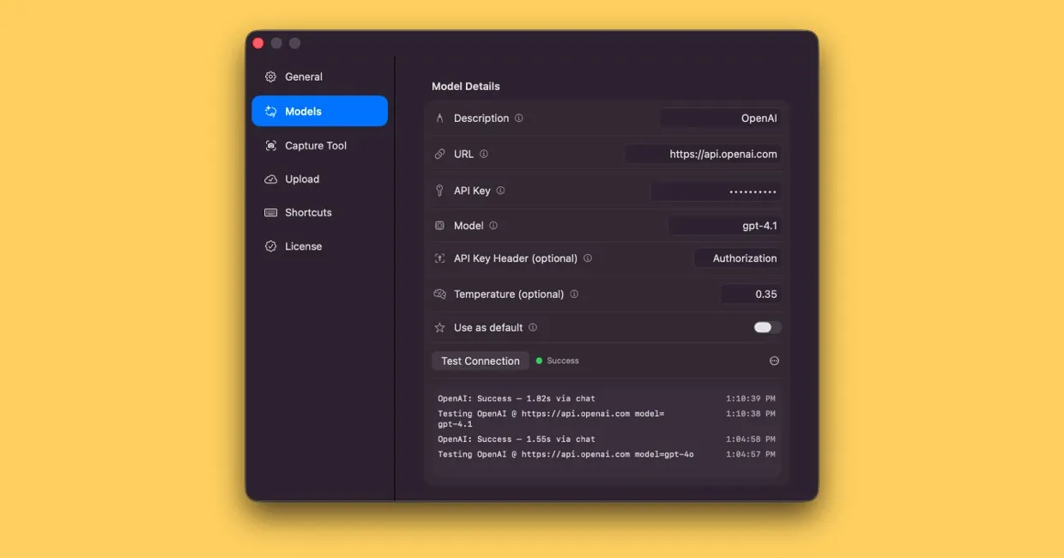Click the refresh icon on the Models entry
This screenshot has width=1064, height=558.
point(270,111)
